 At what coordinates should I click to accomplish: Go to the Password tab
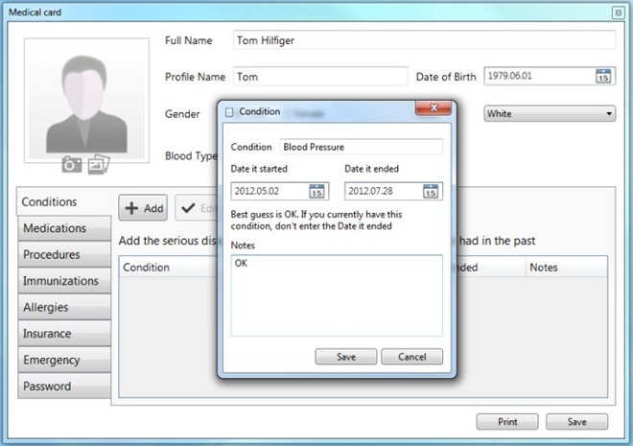point(64,387)
